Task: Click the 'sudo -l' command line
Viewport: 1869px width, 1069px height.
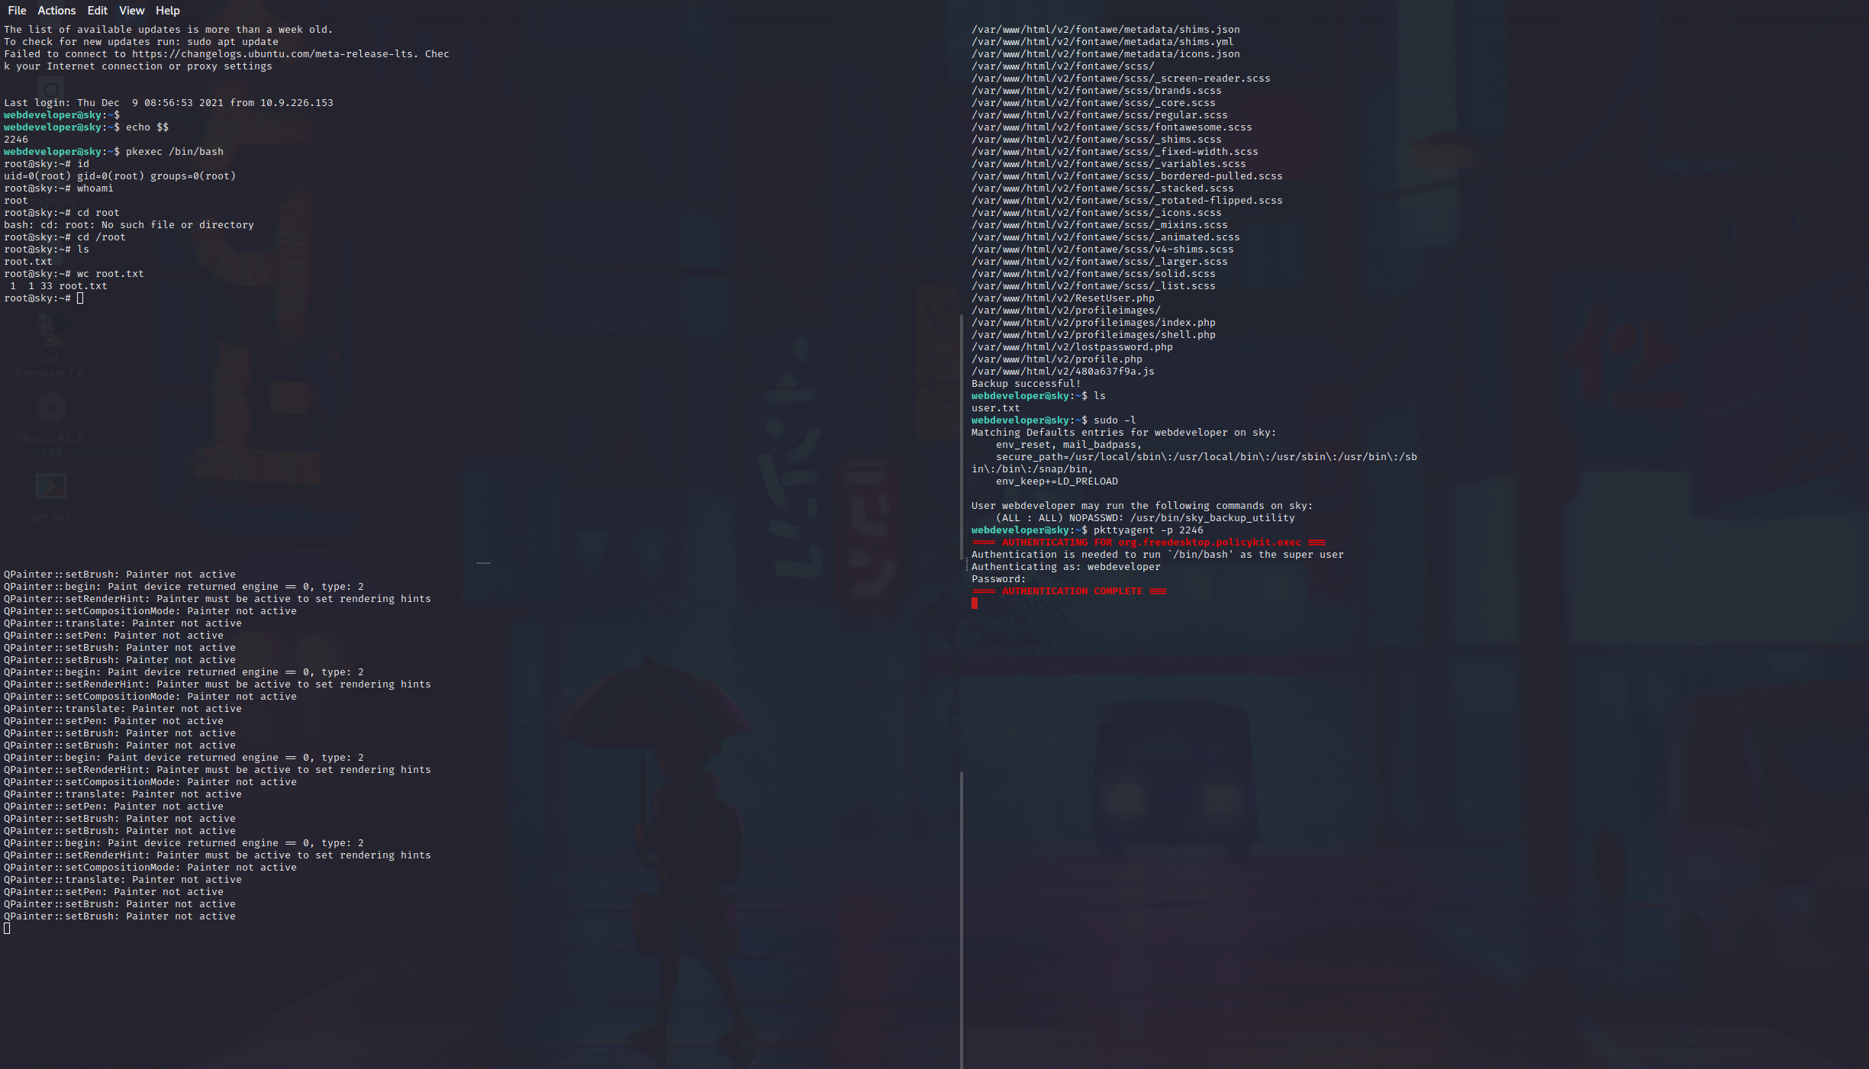Action: [1054, 420]
